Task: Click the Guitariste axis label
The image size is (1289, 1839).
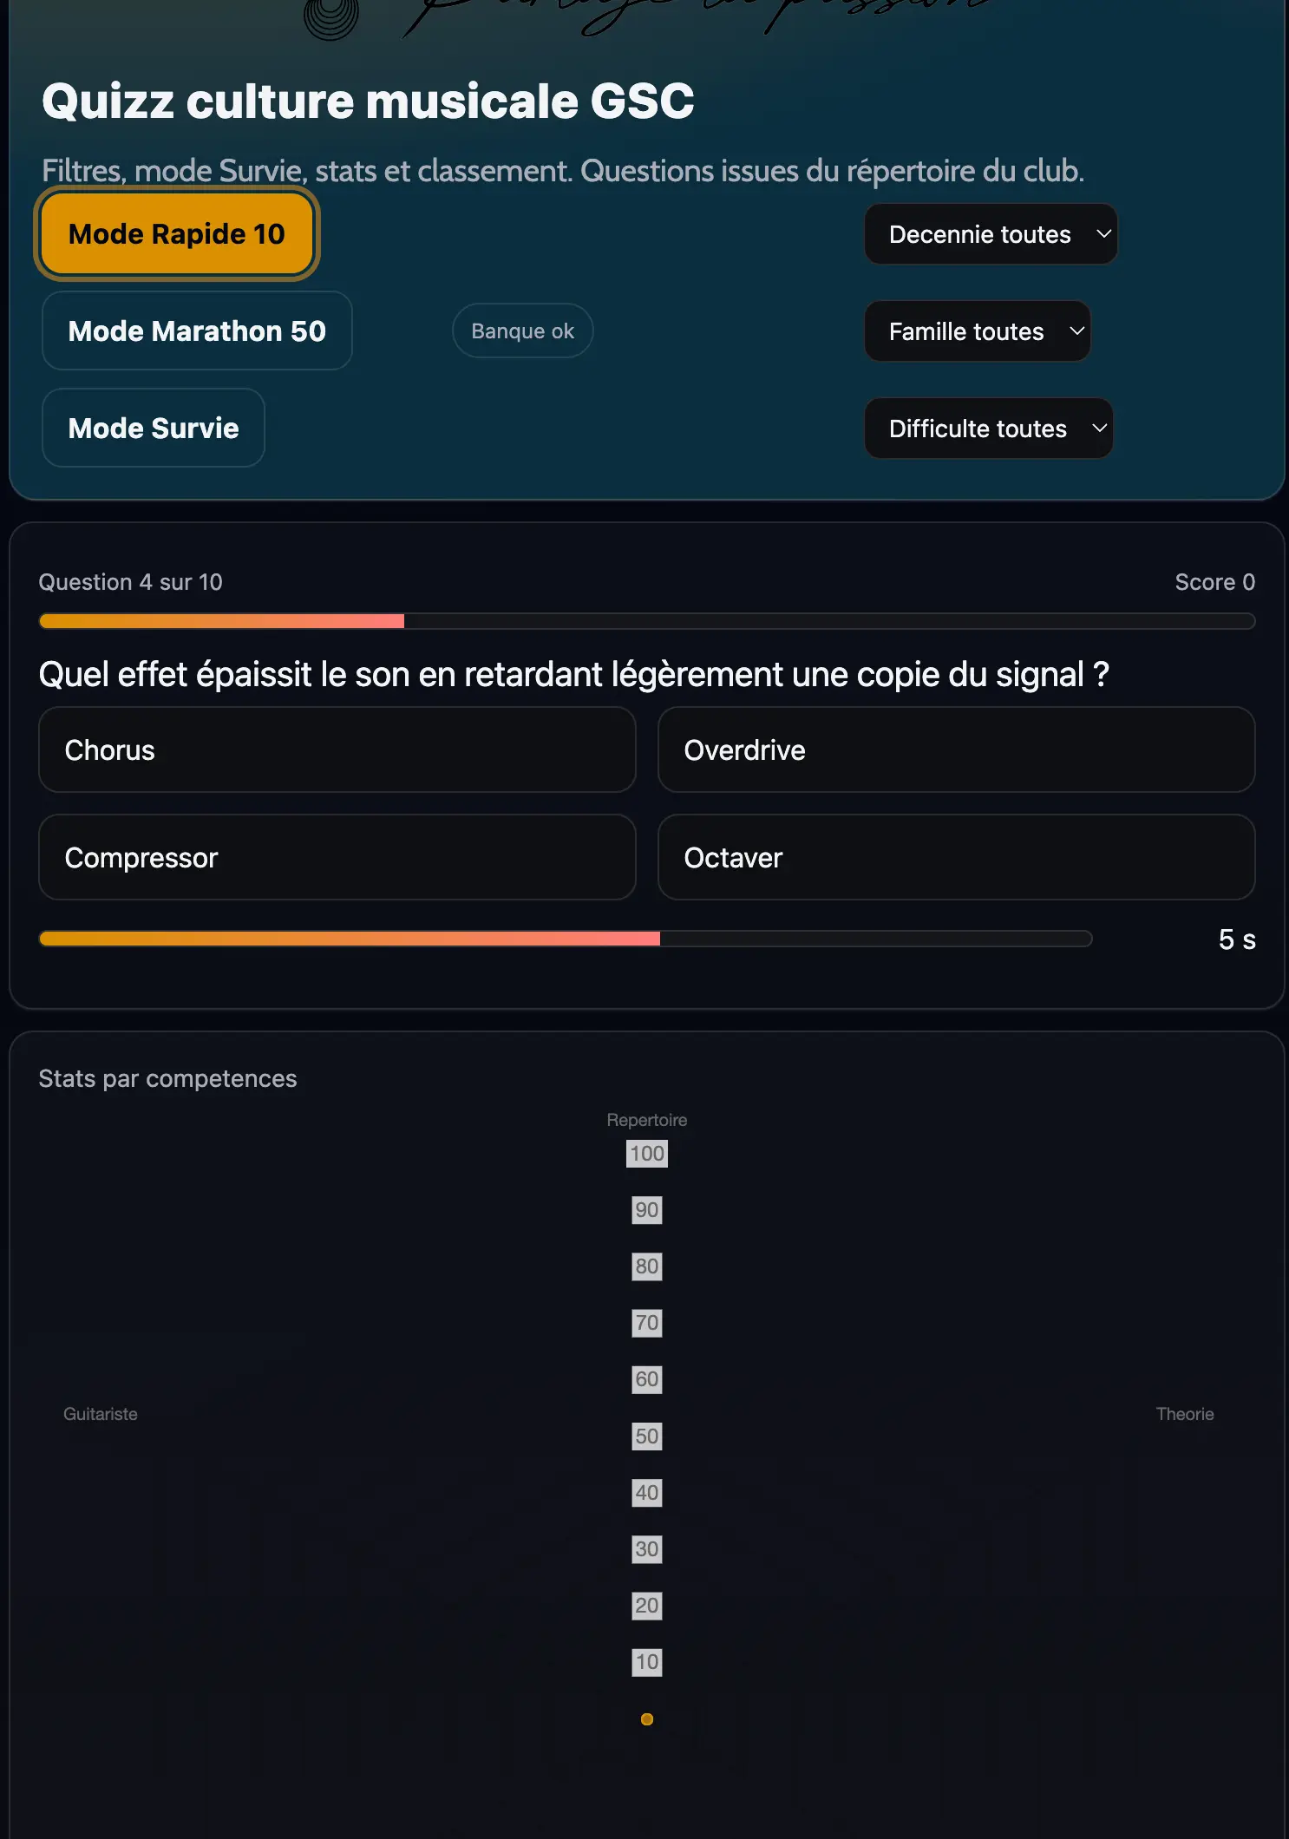Action: point(101,1414)
